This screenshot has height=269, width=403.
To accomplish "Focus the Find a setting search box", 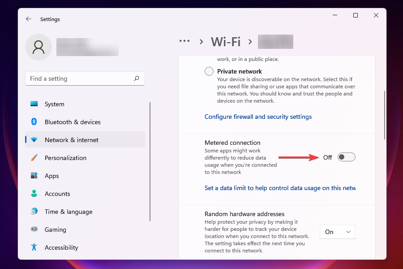I will (x=85, y=78).
